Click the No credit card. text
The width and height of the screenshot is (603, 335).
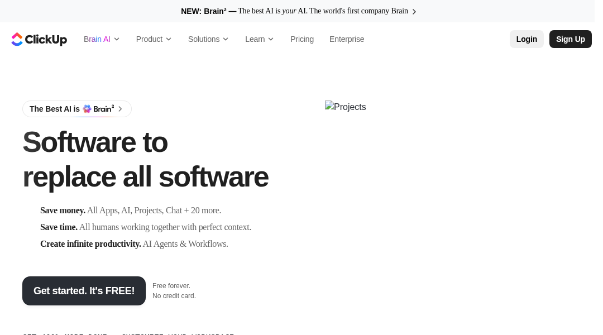[x=174, y=296]
